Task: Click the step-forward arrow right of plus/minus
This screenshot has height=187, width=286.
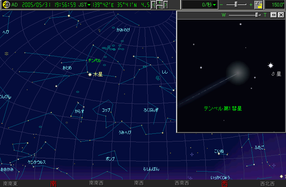Action: coord(166,5)
